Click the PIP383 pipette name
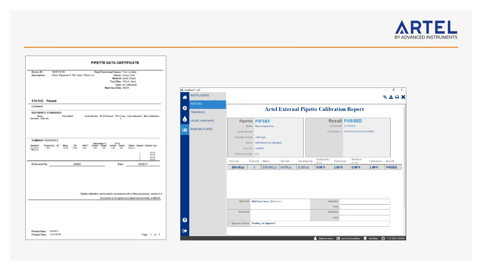Screen dimensions: 482x271 262,121
